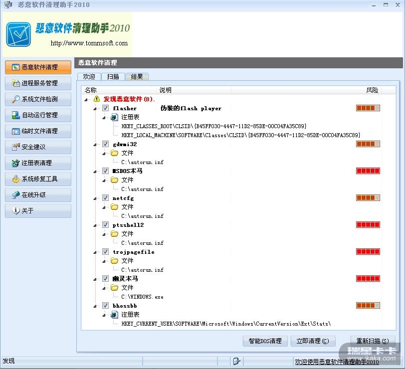The width and height of the screenshot is (405, 369).
Task: Open 注册表清理 from the sidebar
Action: click(38, 163)
